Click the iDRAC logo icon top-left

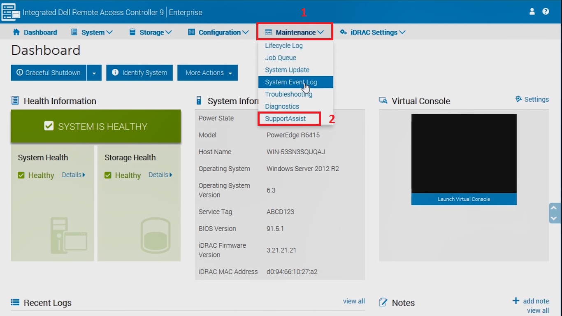tap(11, 12)
